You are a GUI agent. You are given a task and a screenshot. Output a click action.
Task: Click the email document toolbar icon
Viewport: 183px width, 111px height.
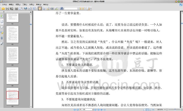tap(21, 9)
